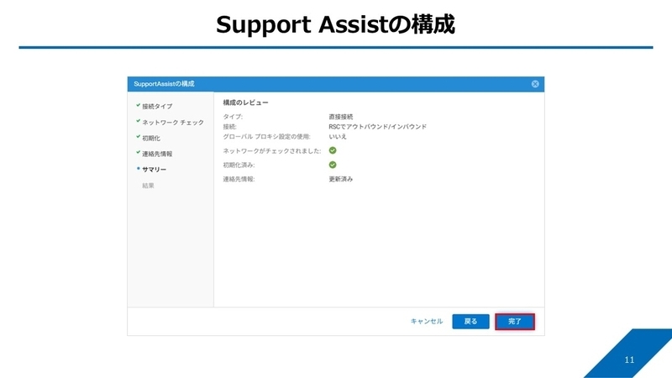Click the slide page number 11
This screenshot has width=672, height=378.
click(x=629, y=360)
